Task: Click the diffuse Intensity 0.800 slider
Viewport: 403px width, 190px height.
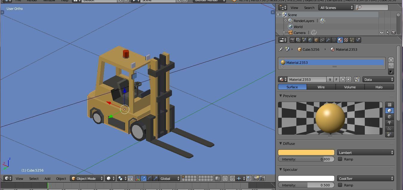Action: 306,159
